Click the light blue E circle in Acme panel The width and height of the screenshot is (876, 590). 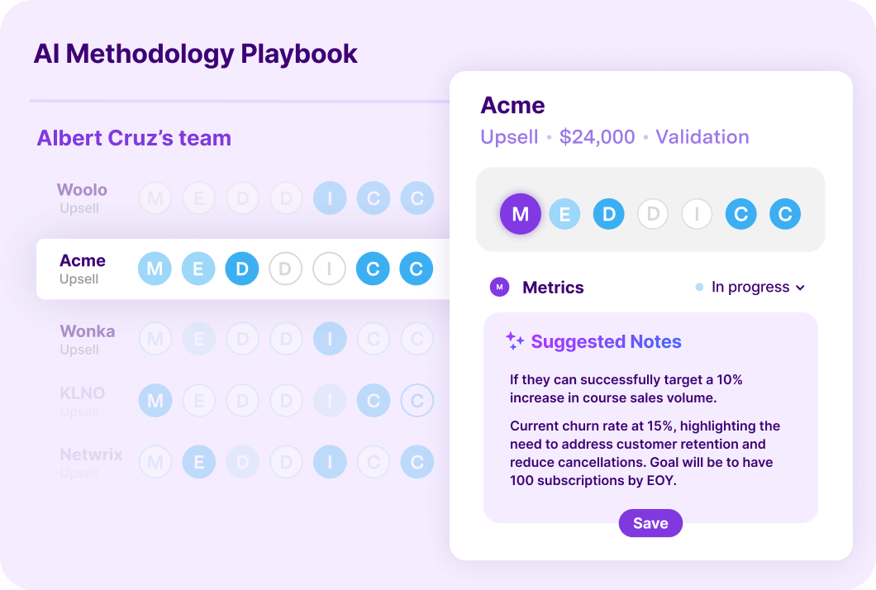564,215
